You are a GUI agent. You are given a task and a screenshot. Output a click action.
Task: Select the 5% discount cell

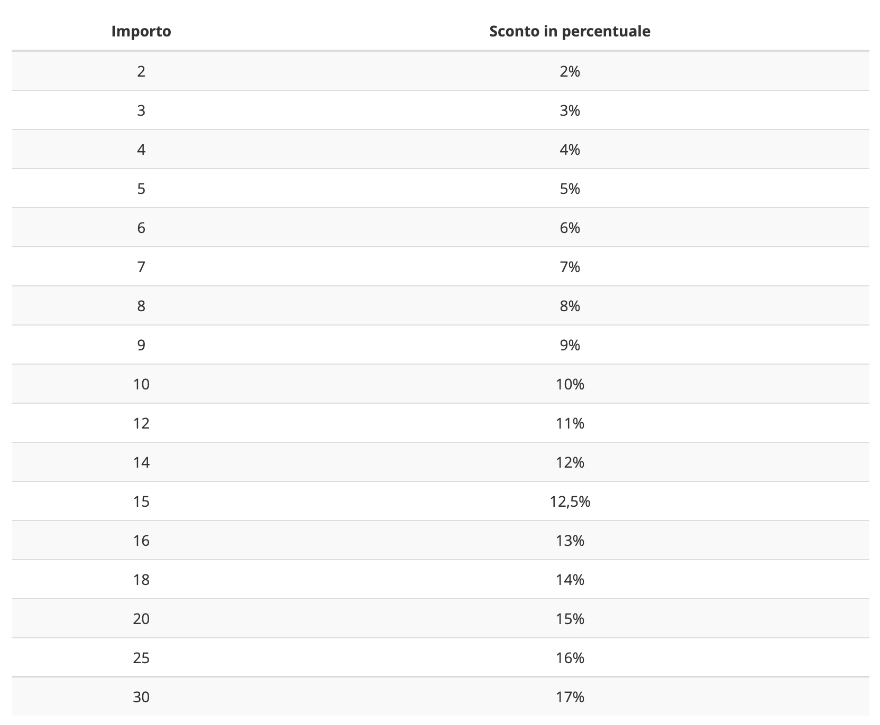point(570,189)
